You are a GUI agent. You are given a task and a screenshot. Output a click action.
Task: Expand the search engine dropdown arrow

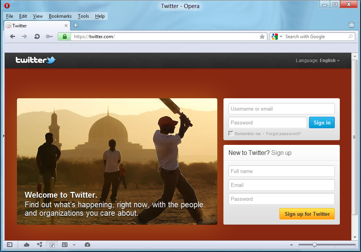[281, 36]
